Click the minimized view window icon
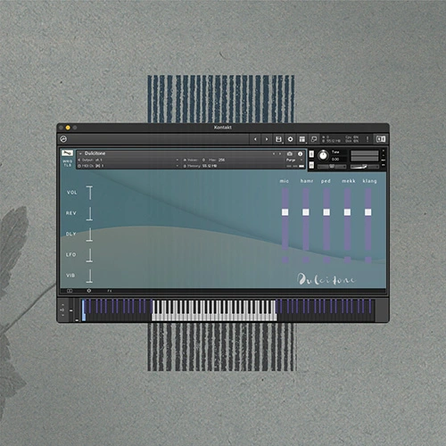 (314, 139)
